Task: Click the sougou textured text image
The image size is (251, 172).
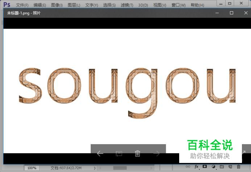Action: point(127,93)
